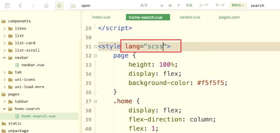Expand the tab folder chevron

click(x=5, y=72)
